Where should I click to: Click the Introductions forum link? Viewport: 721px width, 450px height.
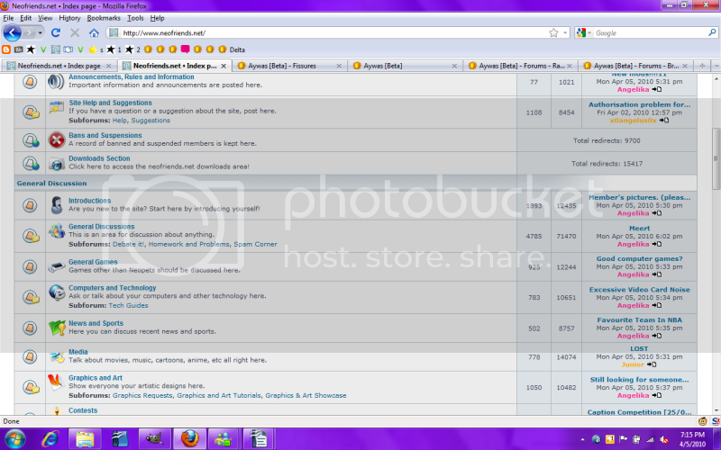click(x=90, y=201)
